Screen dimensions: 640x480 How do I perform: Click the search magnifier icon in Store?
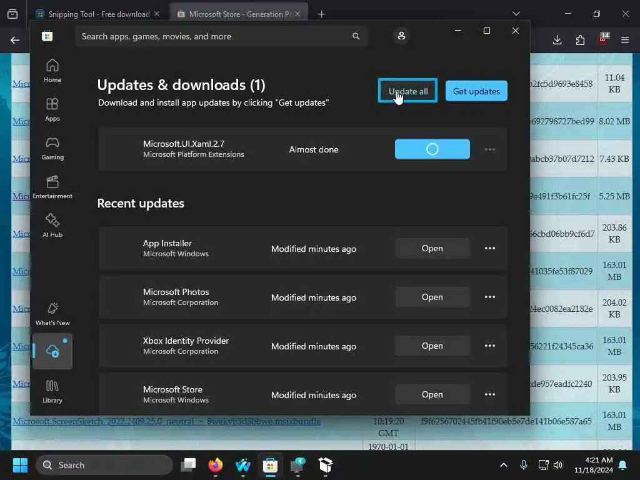point(356,36)
